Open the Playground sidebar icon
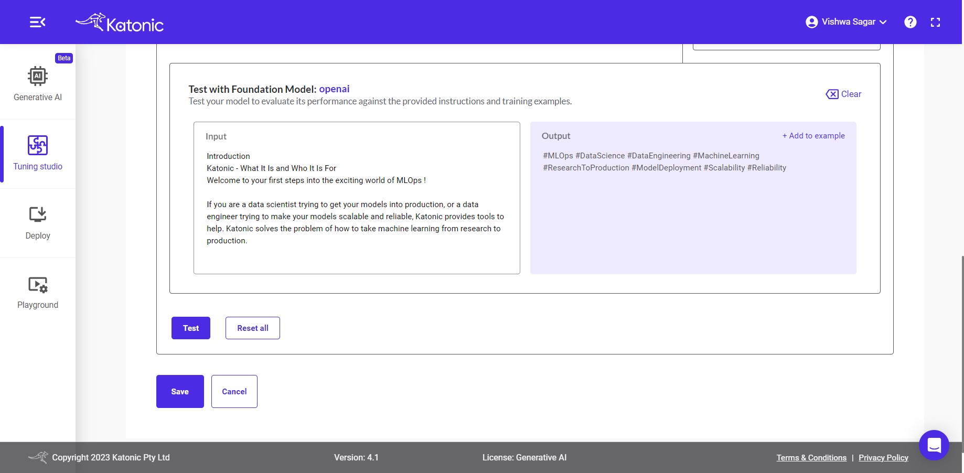 tap(38, 285)
